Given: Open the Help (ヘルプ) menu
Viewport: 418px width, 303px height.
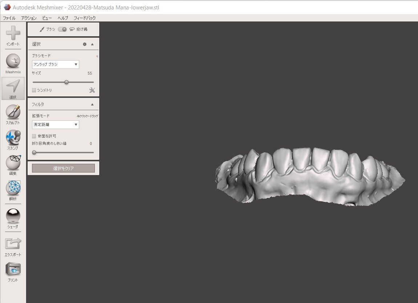Looking at the screenshot, I should pos(63,18).
